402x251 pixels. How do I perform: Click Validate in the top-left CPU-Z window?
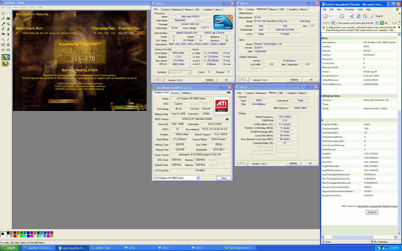click(x=209, y=80)
